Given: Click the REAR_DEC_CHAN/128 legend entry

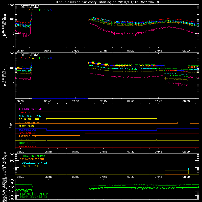Looking at the screenshot, I should (33, 163).
